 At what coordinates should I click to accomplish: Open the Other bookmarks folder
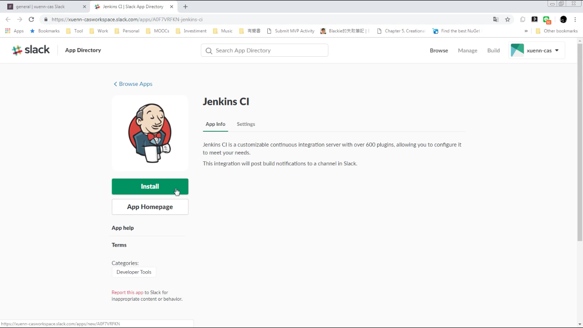[557, 31]
